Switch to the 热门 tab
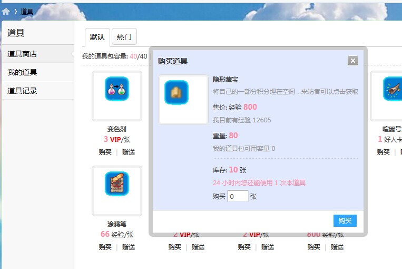This screenshot has height=269, width=402. click(x=124, y=37)
